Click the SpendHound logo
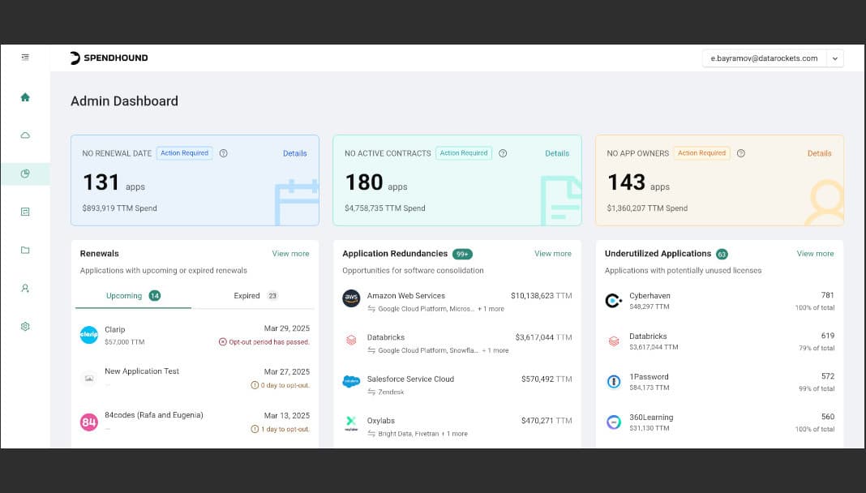The height and width of the screenshot is (493, 866). [x=109, y=58]
